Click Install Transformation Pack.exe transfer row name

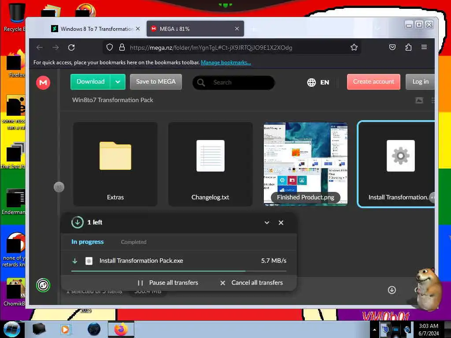141,261
